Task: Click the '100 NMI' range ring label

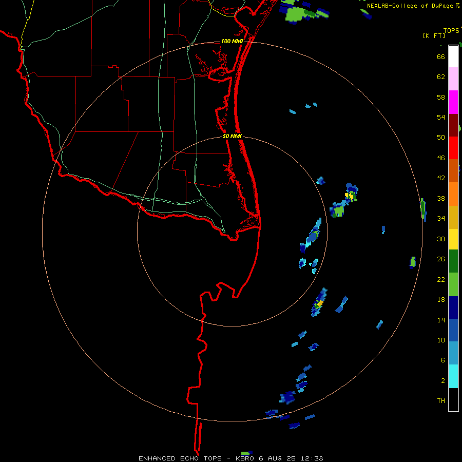Action: point(232,41)
